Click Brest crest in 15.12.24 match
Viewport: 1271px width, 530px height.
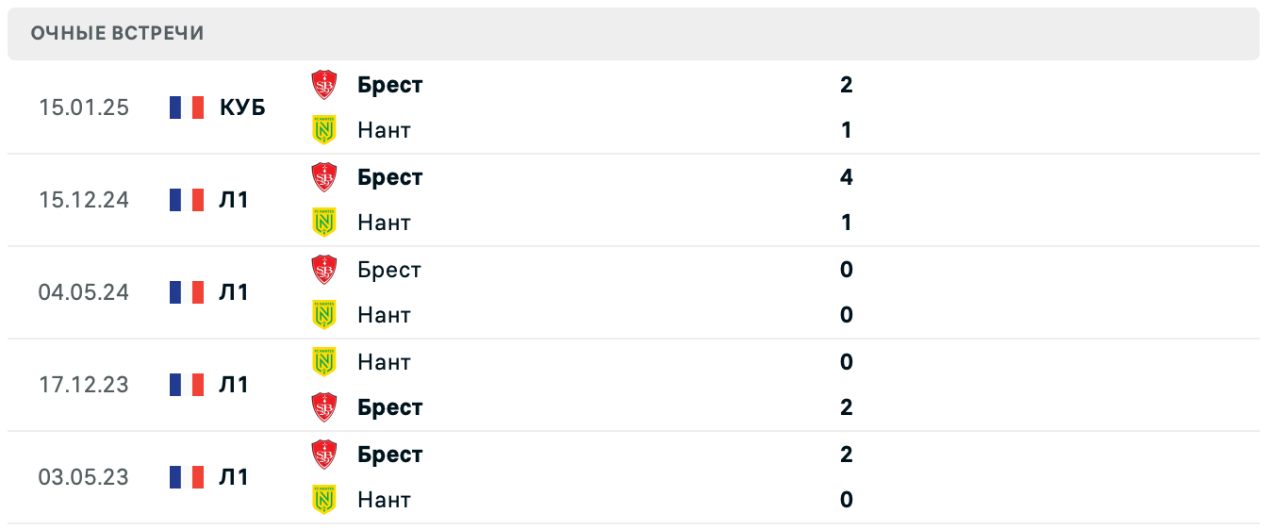pos(324,177)
